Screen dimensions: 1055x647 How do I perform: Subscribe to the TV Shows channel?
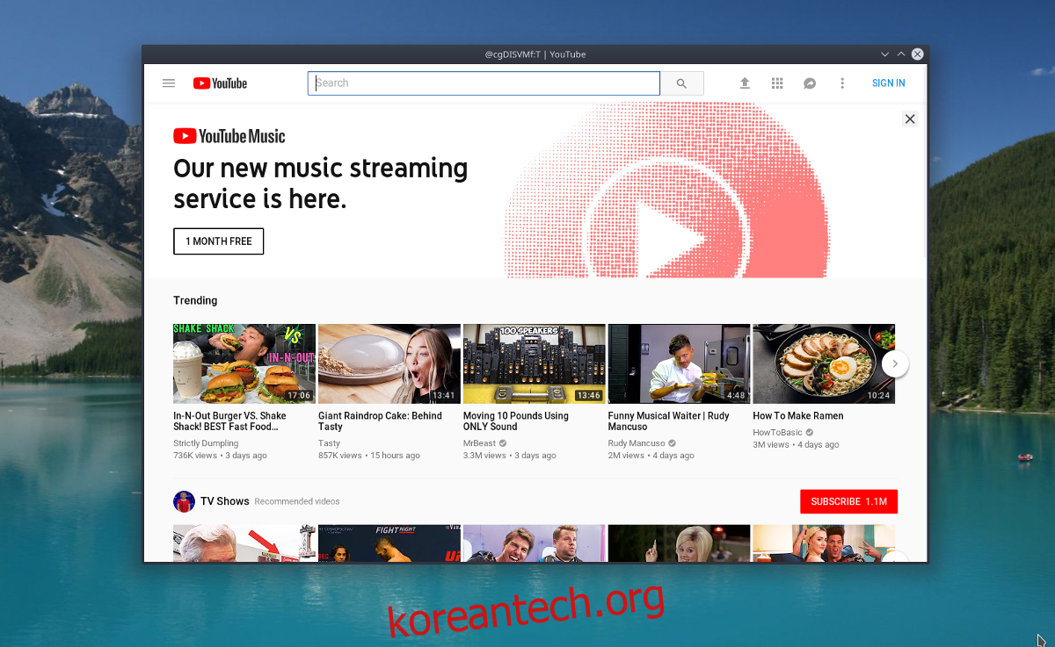(848, 501)
